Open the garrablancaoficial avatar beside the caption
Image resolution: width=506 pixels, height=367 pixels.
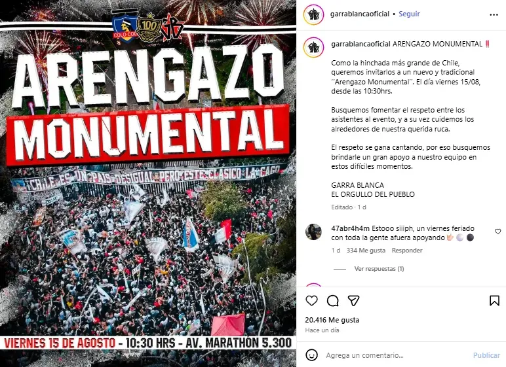pos(313,47)
